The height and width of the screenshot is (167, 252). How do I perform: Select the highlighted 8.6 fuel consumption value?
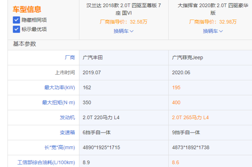point(175,163)
